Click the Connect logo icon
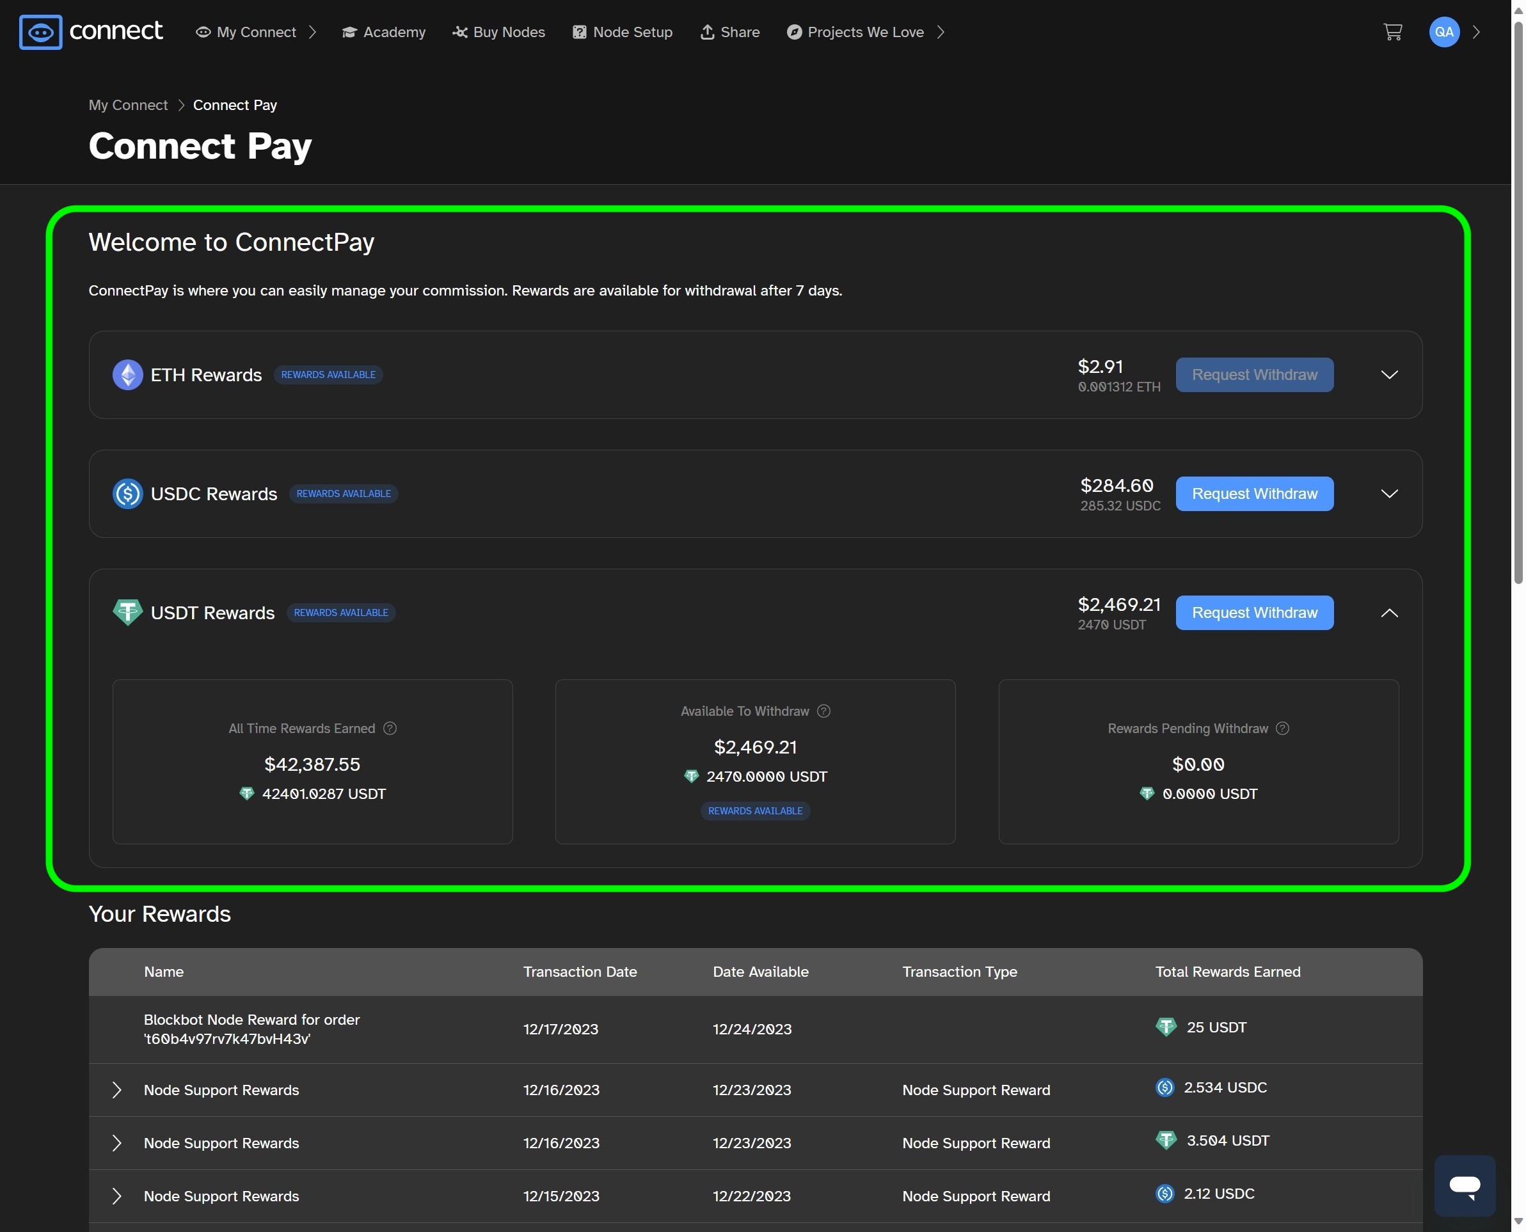Viewport: 1526px width, 1232px height. [40, 31]
